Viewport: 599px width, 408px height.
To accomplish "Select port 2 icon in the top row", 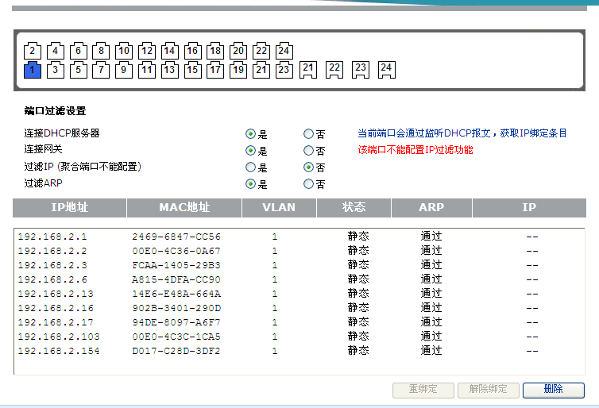I will pyautogui.click(x=32, y=52).
